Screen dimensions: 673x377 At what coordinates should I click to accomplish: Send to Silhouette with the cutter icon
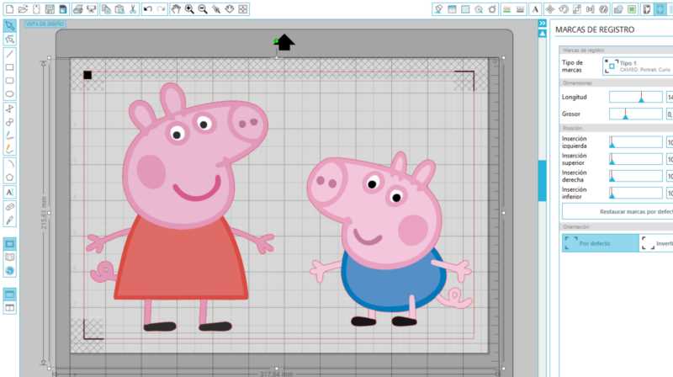point(92,9)
